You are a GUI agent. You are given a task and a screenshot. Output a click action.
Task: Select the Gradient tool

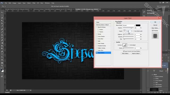point(2,43)
